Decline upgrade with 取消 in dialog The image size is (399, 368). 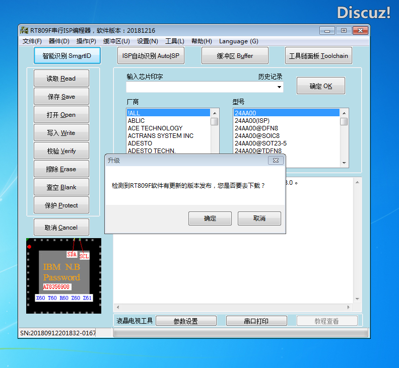pyautogui.click(x=259, y=218)
